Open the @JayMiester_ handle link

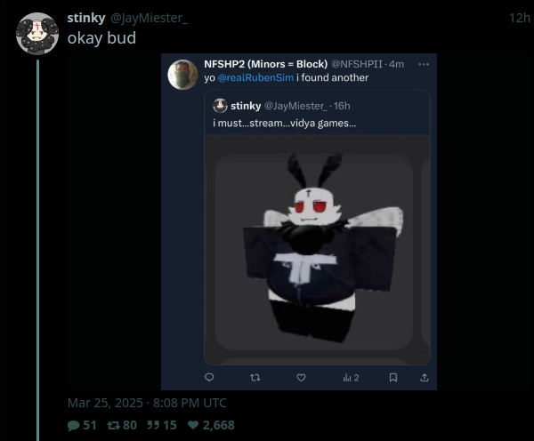click(x=149, y=18)
